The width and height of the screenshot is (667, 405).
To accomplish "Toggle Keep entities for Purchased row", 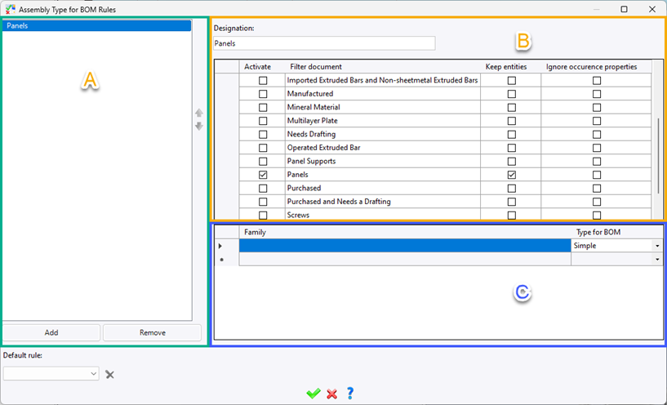I will point(512,189).
